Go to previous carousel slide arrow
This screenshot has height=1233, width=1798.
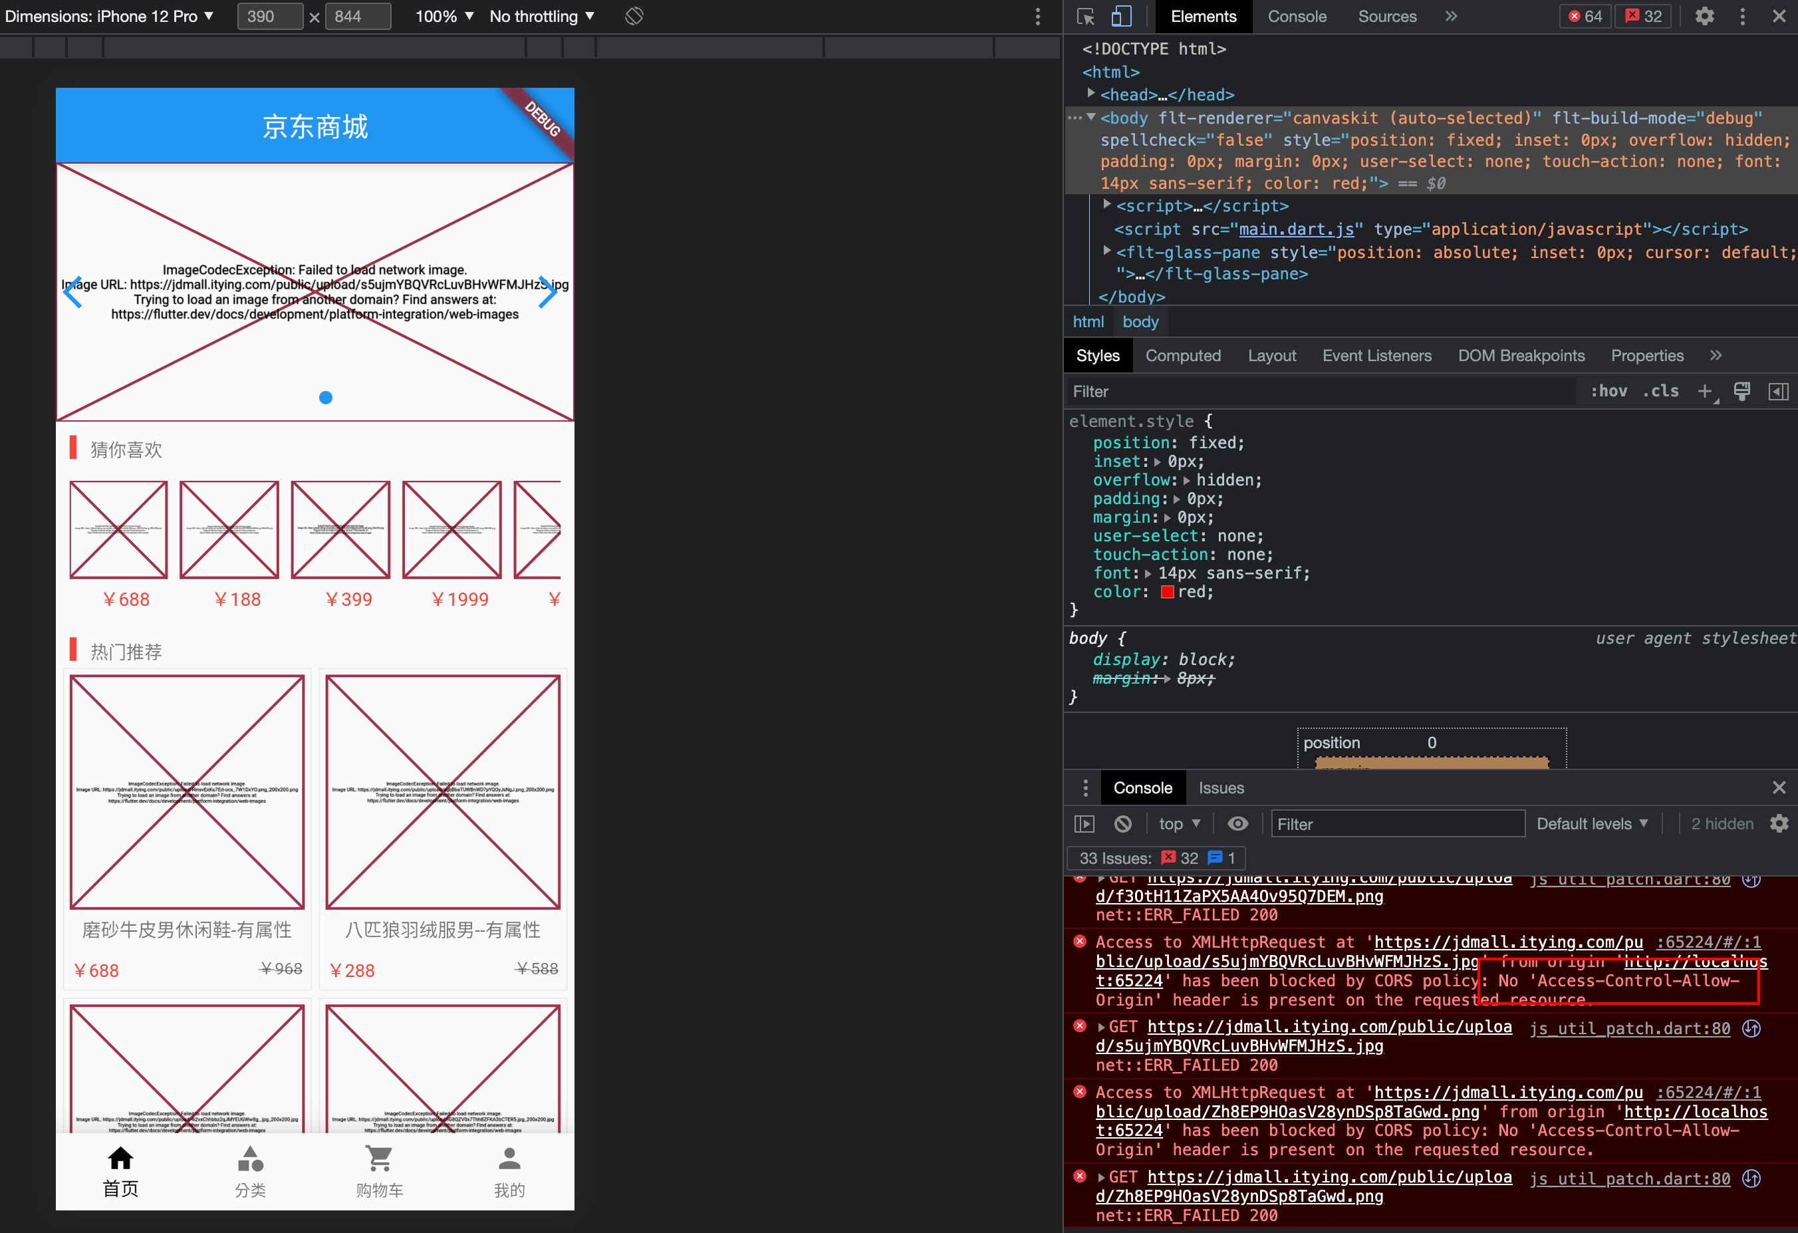pyautogui.click(x=72, y=293)
